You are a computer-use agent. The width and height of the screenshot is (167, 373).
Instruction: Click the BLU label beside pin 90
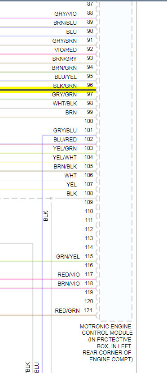pos(71,32)
